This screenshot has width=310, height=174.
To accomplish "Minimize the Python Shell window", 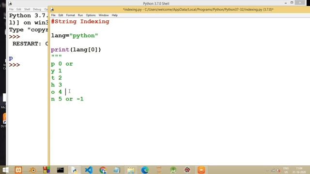I will (285, 3).
